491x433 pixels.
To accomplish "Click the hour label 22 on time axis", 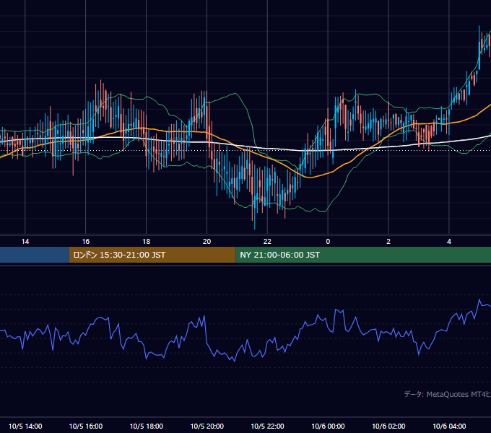I will (x=267, y=242).
